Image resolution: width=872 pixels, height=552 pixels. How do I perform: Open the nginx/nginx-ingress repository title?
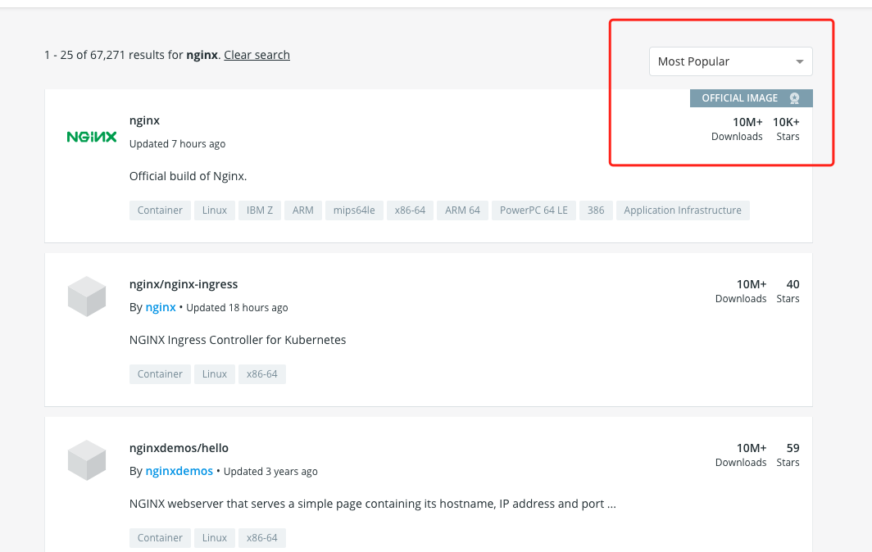184,284
